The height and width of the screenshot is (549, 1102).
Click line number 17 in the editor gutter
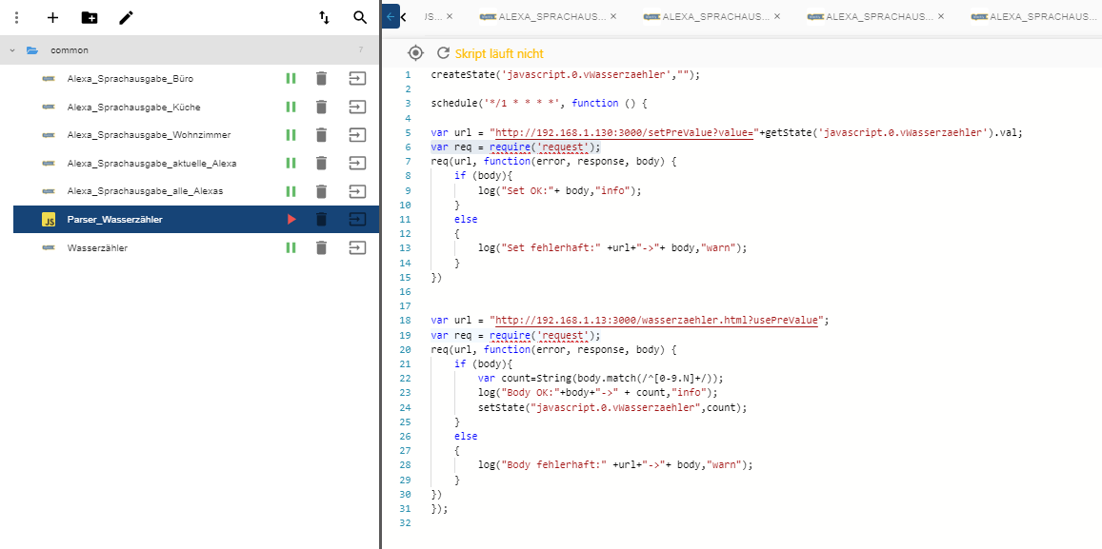coord(404,306)
